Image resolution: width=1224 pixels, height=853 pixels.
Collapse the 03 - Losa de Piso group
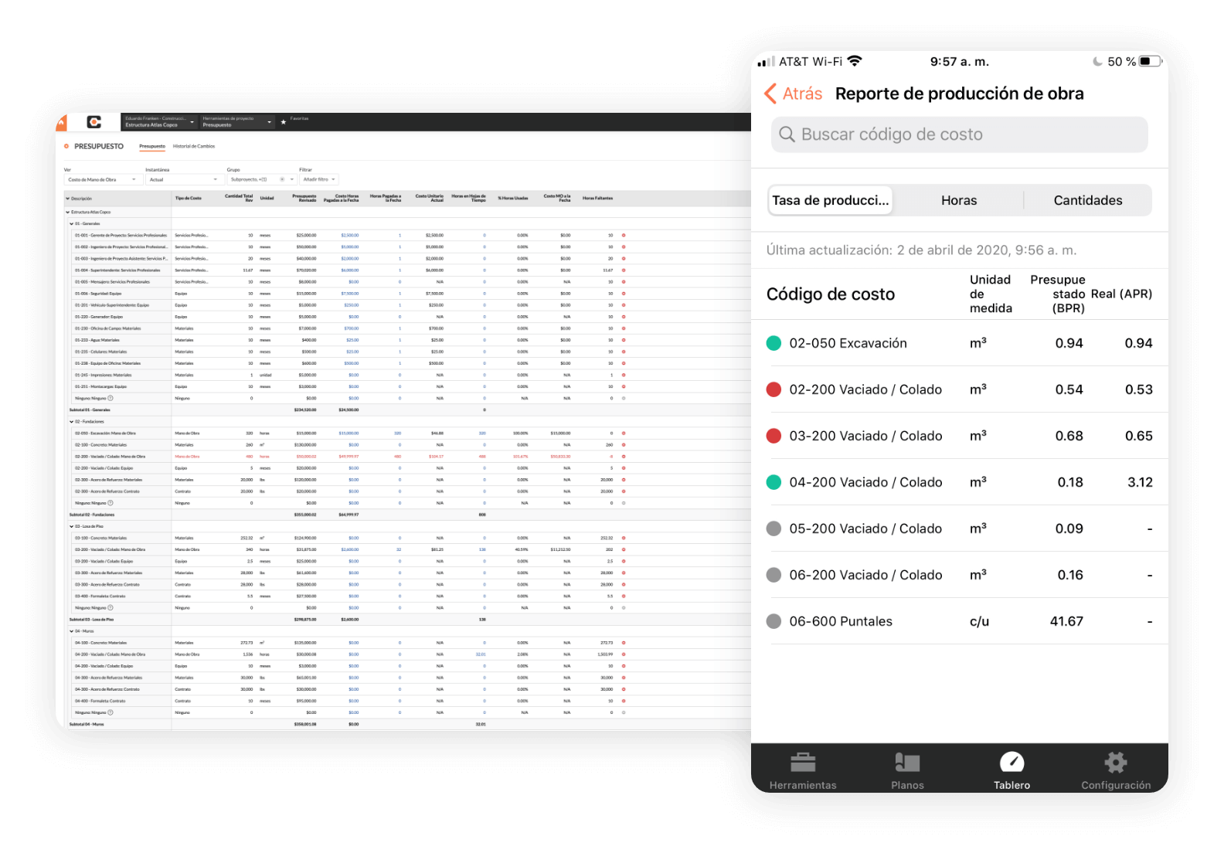[71, 526]
